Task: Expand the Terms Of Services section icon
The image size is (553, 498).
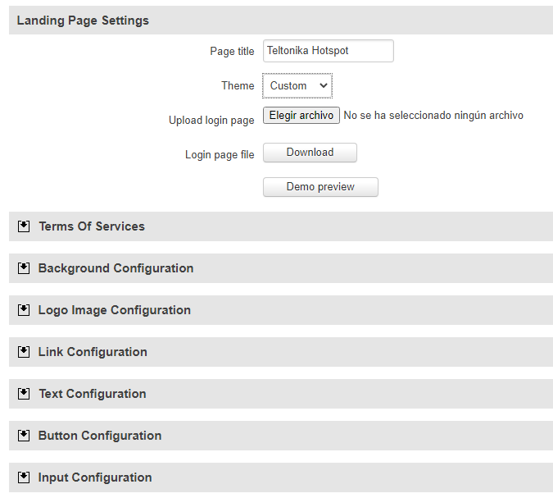Action: (x=24, y=226)
